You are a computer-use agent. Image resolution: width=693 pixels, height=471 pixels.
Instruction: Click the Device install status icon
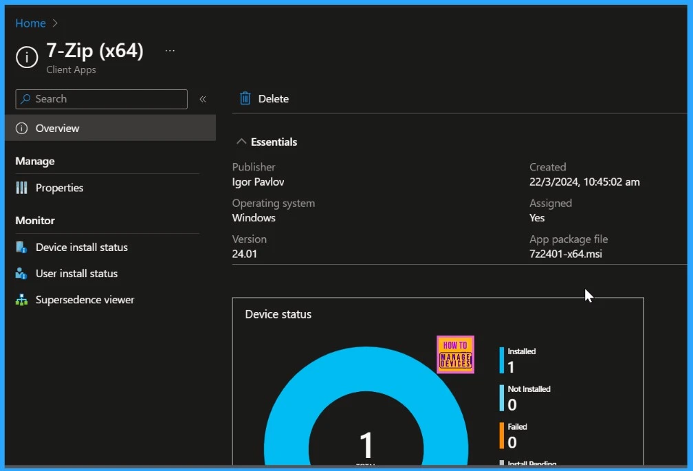click(21, 248)
